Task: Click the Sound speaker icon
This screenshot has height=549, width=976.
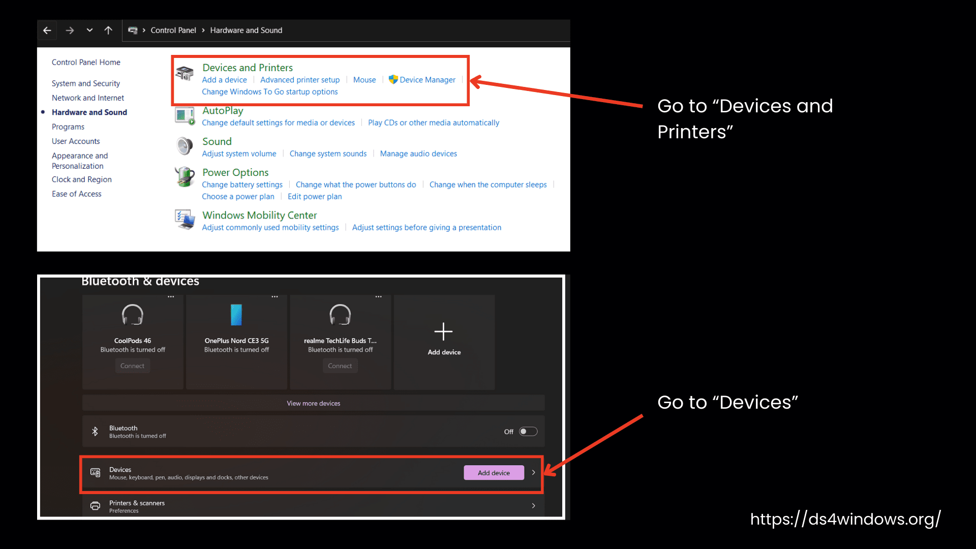Action: [185, 146]
